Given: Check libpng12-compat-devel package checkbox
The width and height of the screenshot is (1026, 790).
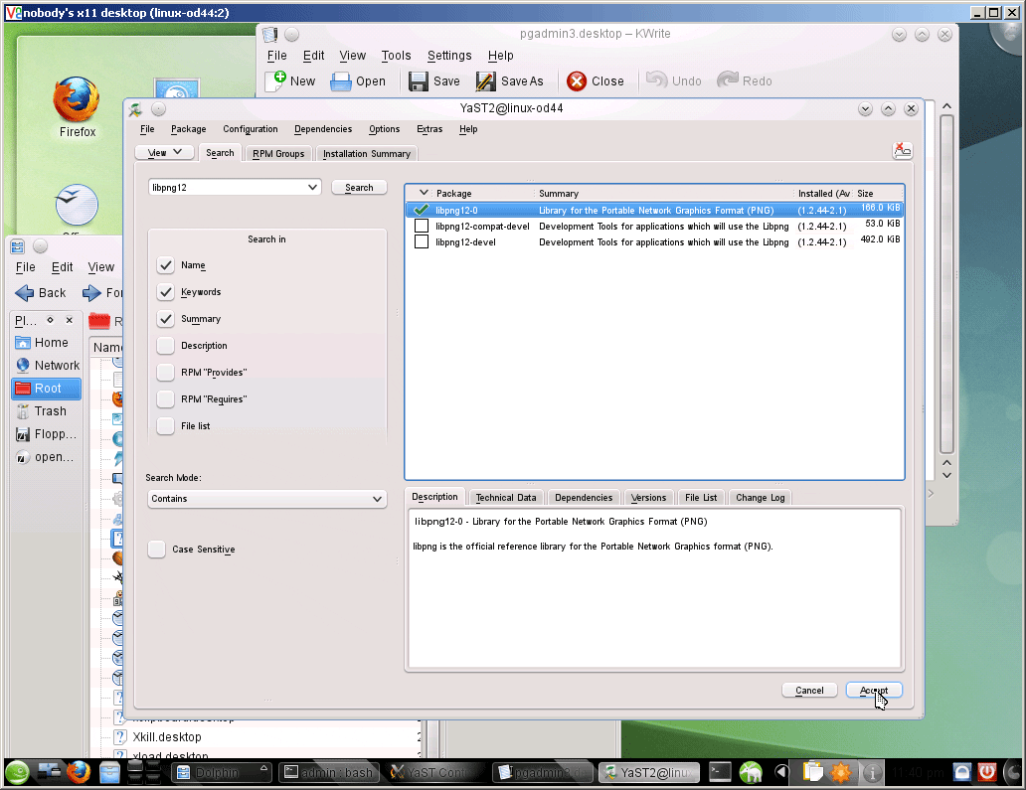Looking at the screenshot, I should pos(422,227).
